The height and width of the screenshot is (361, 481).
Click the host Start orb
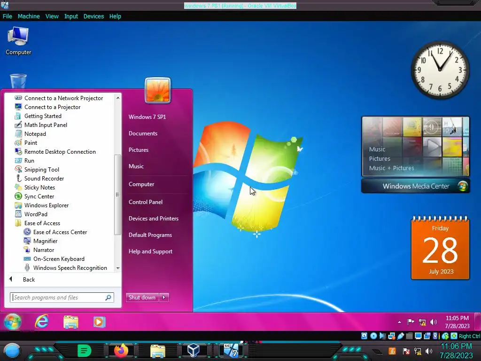pyautogui.click(x=12, y=351)
